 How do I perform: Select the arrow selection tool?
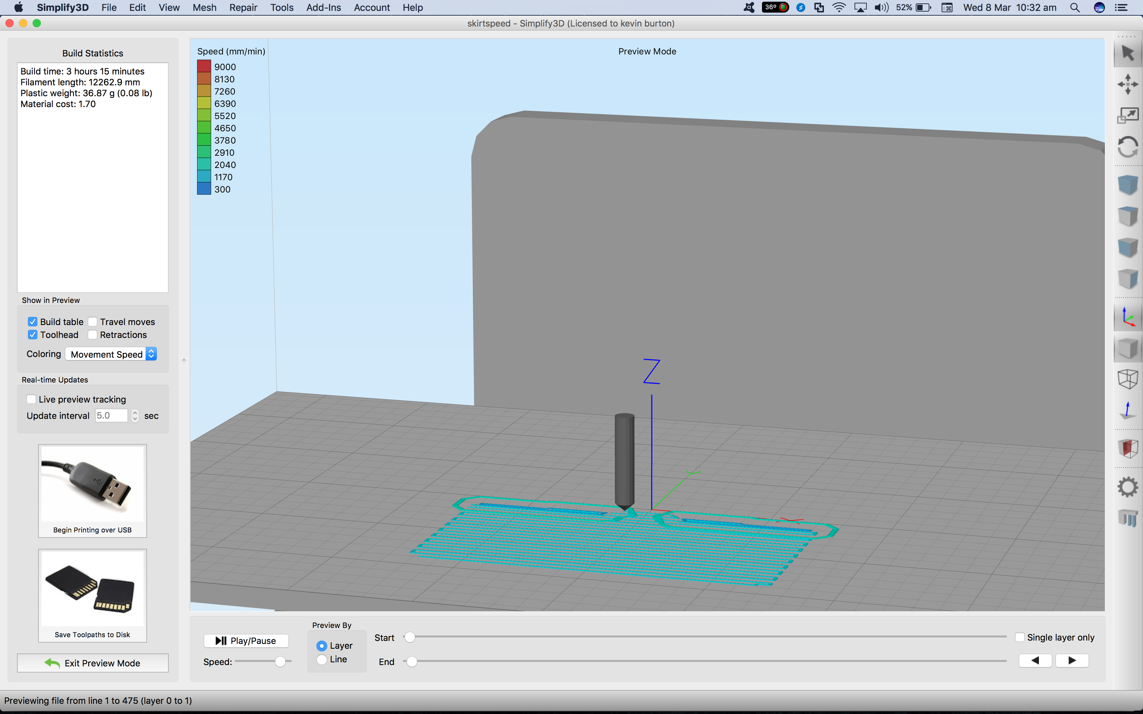tap(1127, 53)
